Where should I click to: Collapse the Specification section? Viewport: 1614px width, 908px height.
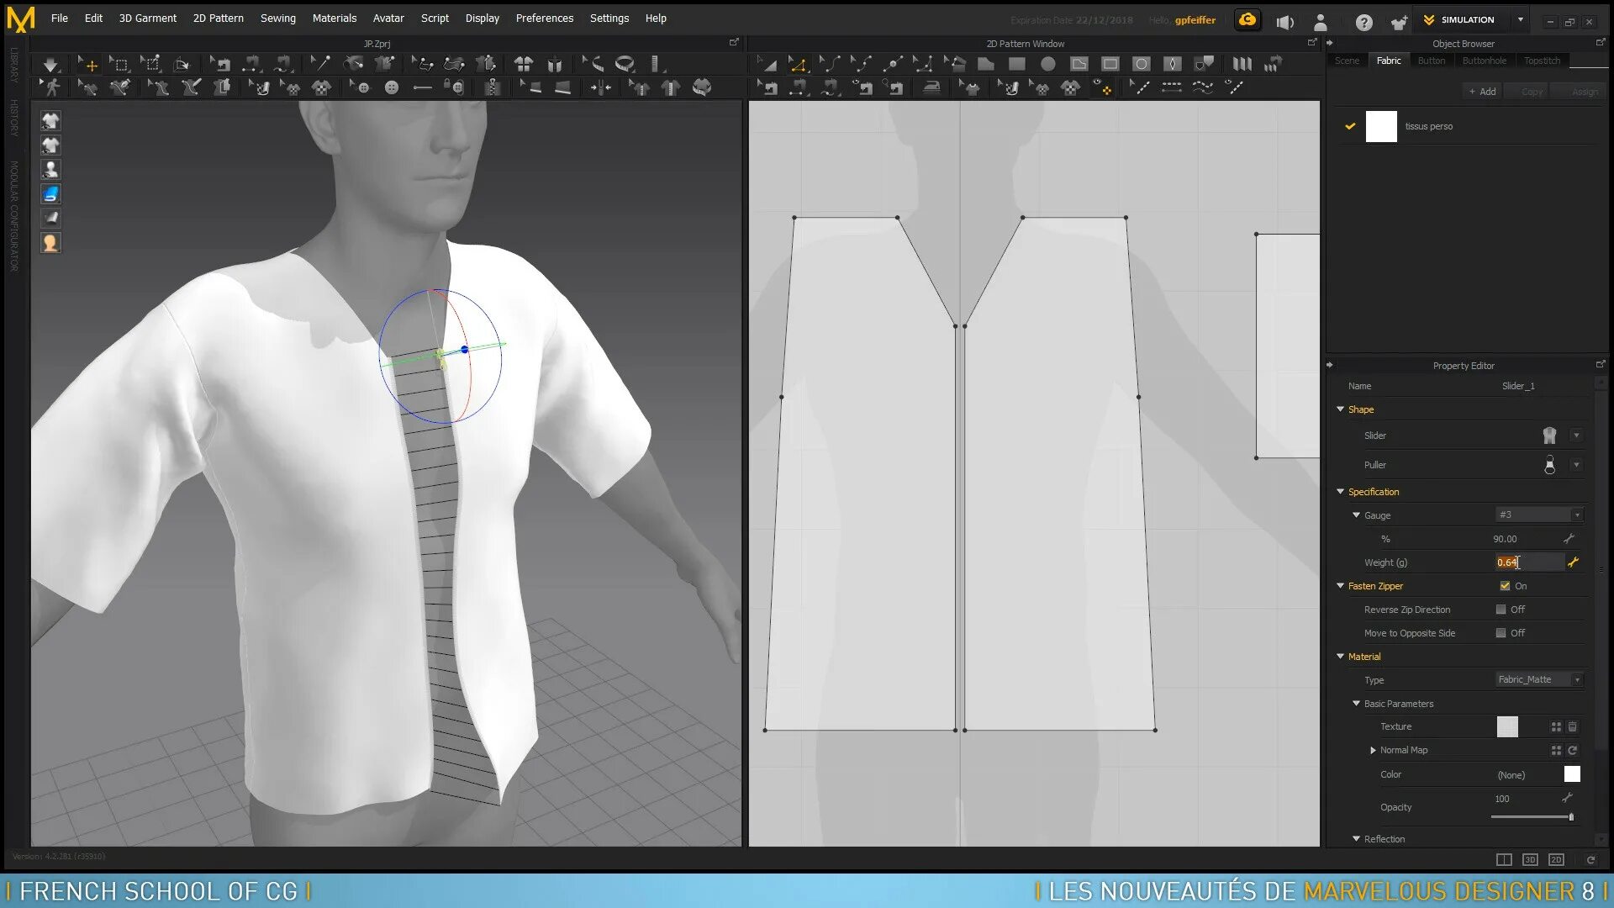click(x=1340, y=492)
